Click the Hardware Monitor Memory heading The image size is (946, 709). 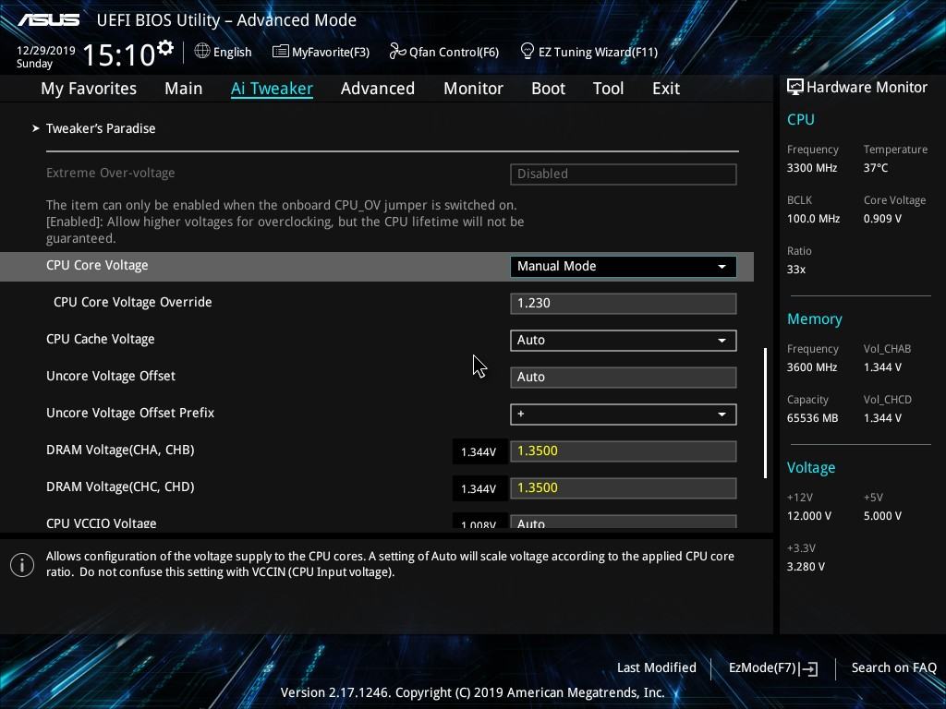(815, 319)
